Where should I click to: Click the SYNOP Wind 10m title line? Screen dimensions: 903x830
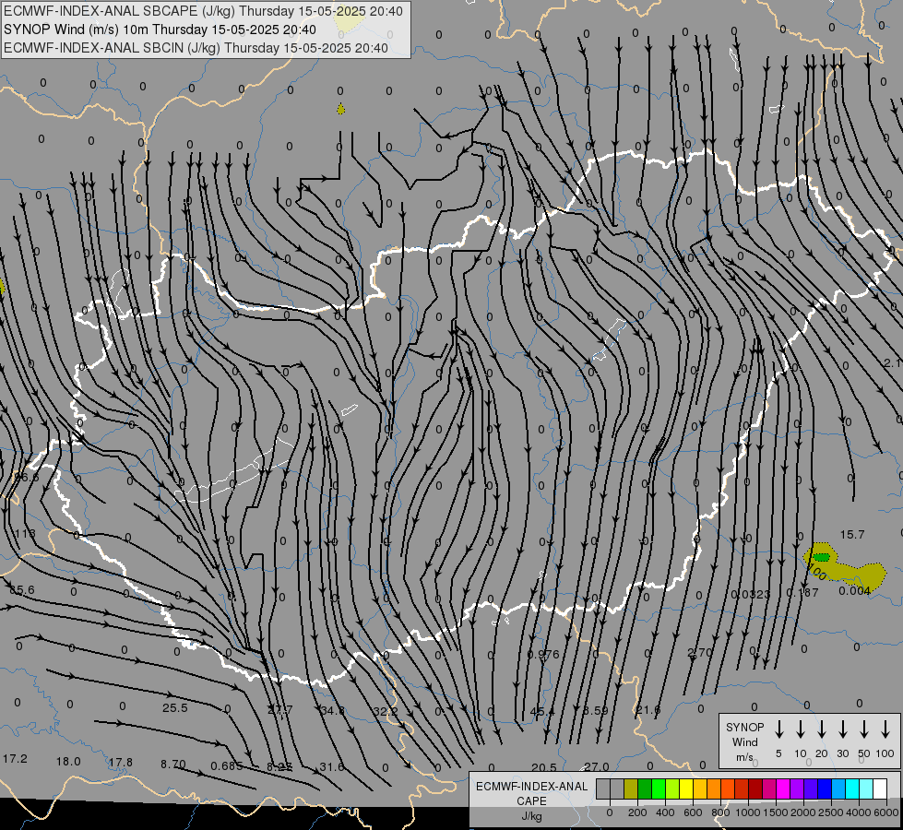pyautogui.click(x=160, y=30)
